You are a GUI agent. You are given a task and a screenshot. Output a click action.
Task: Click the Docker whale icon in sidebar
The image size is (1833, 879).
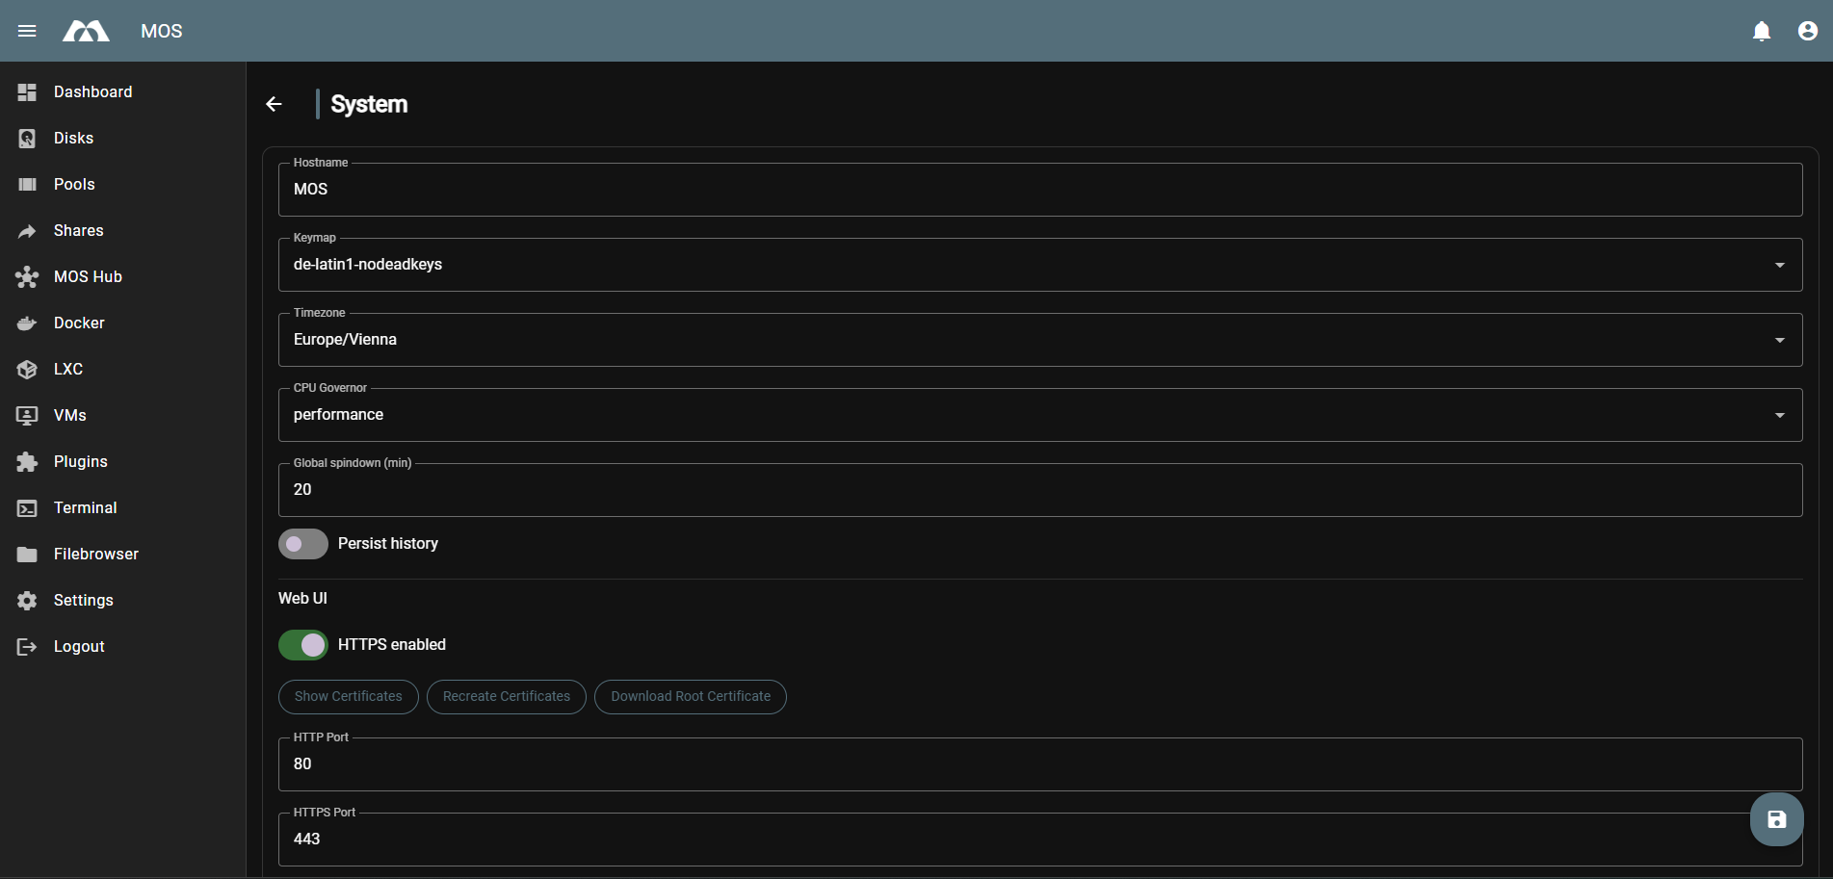(27, 323)
